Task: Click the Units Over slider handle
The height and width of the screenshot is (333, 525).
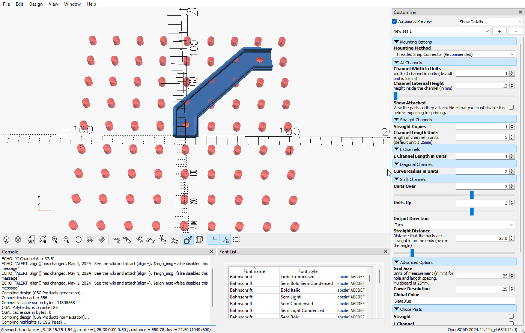Action: (472, 195)
